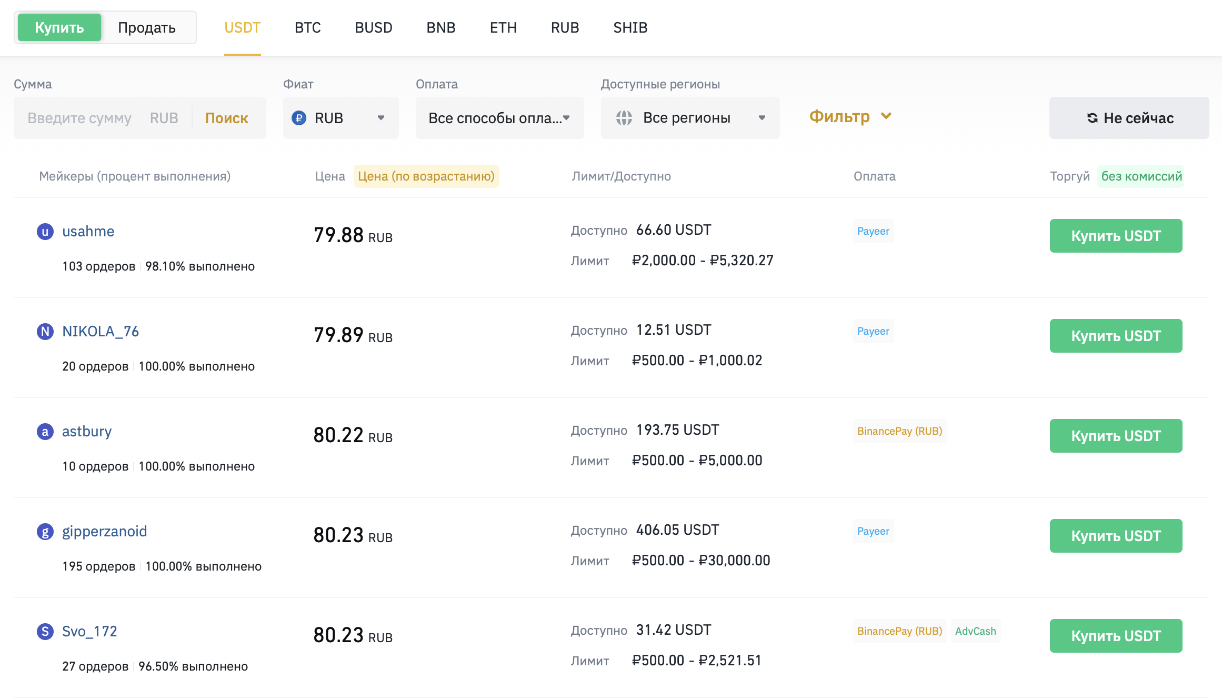Toggle the Цена (по возрастанию) price sort

426,176
